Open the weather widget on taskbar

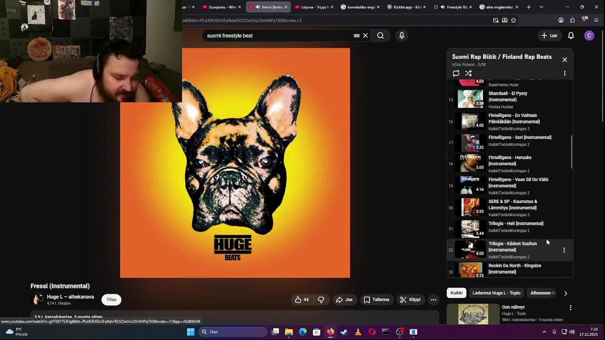click(17, 332)
